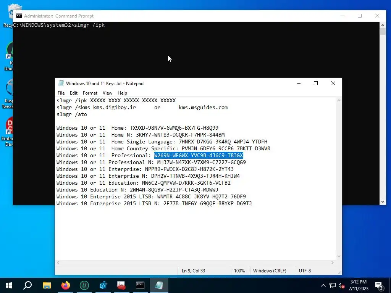Image resolution: width=391 pixels, height=293 pixels.
Task: Click Notepad vertical scrollbar down arrow
Action: point(339,256)
